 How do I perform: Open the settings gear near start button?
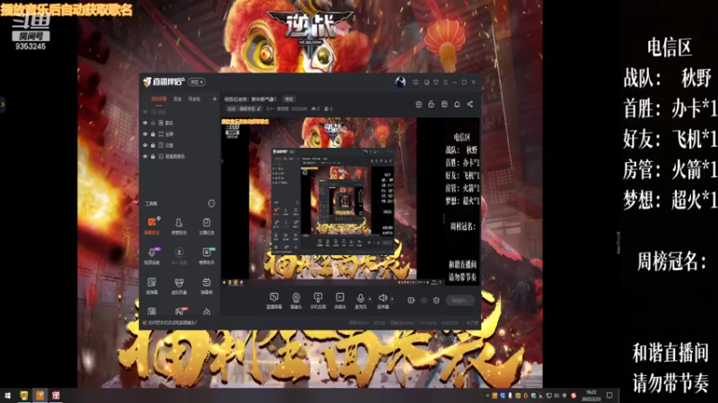436,300
